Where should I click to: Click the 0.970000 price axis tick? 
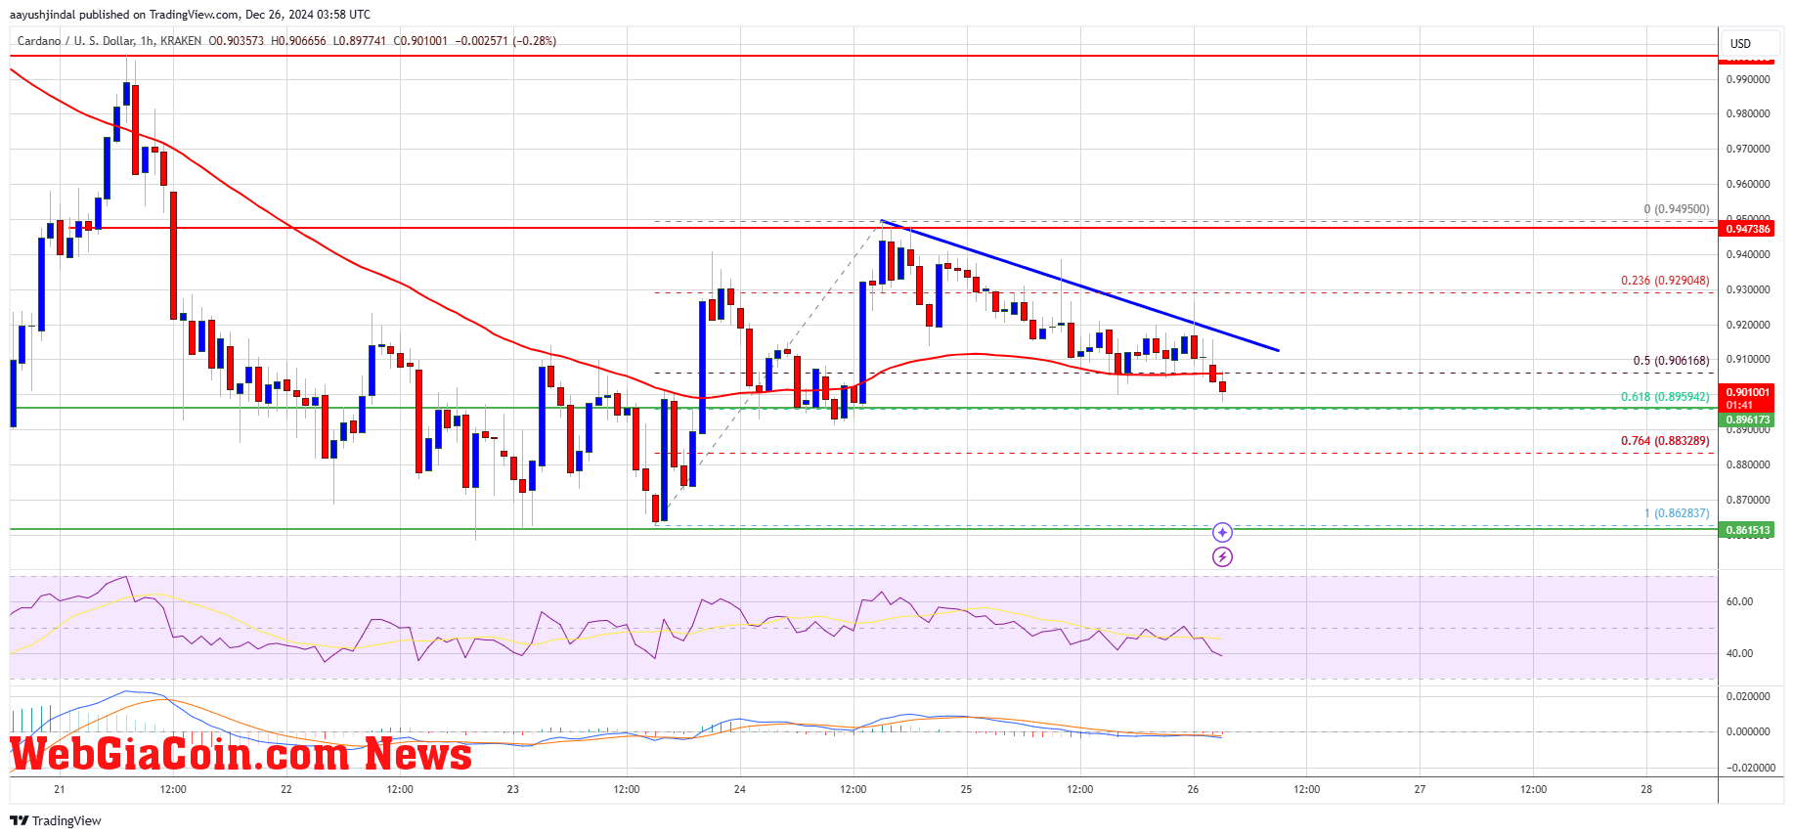point(1748,150)
